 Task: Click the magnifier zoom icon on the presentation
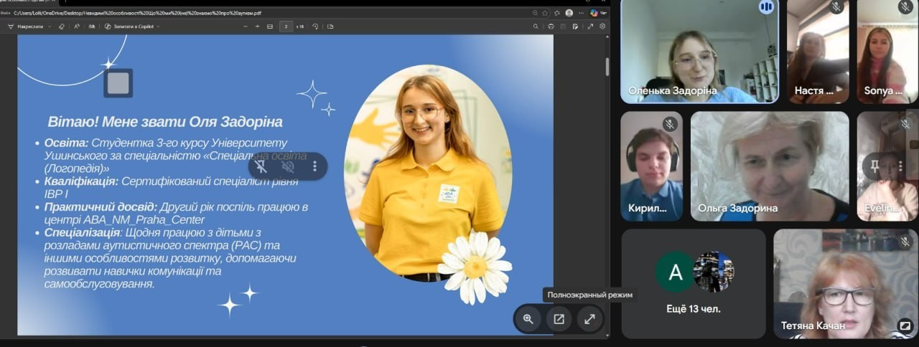(x=528, y=319)
